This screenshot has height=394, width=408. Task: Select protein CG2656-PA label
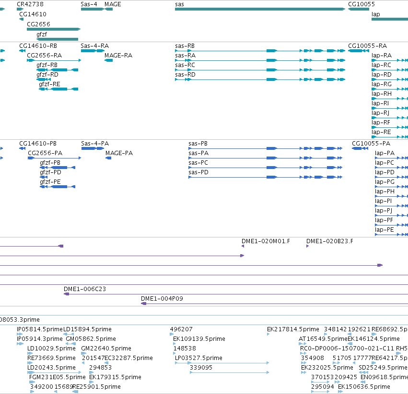45,153
